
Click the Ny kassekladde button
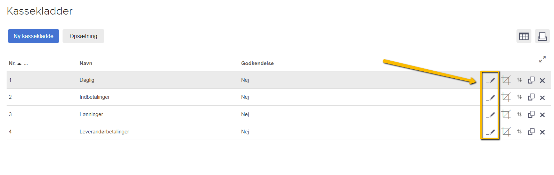(x=33, y=36)
